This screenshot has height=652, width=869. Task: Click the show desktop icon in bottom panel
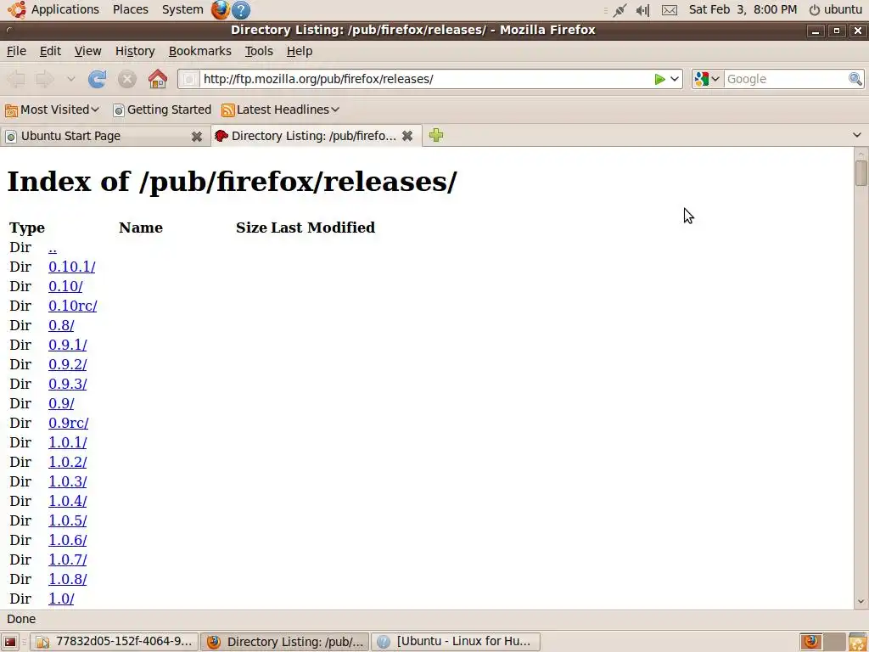pos(10,642)
